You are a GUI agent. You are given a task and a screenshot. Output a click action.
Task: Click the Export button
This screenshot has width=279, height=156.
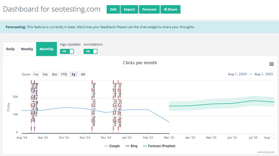click(129, 9)
